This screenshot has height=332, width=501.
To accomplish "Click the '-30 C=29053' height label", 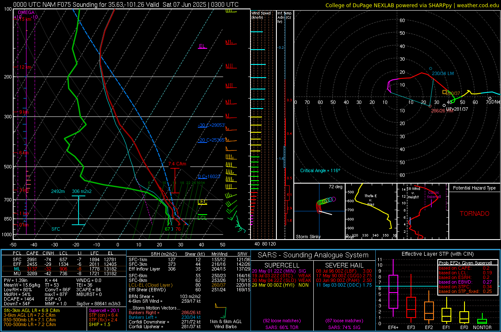I will click(211, 125).
